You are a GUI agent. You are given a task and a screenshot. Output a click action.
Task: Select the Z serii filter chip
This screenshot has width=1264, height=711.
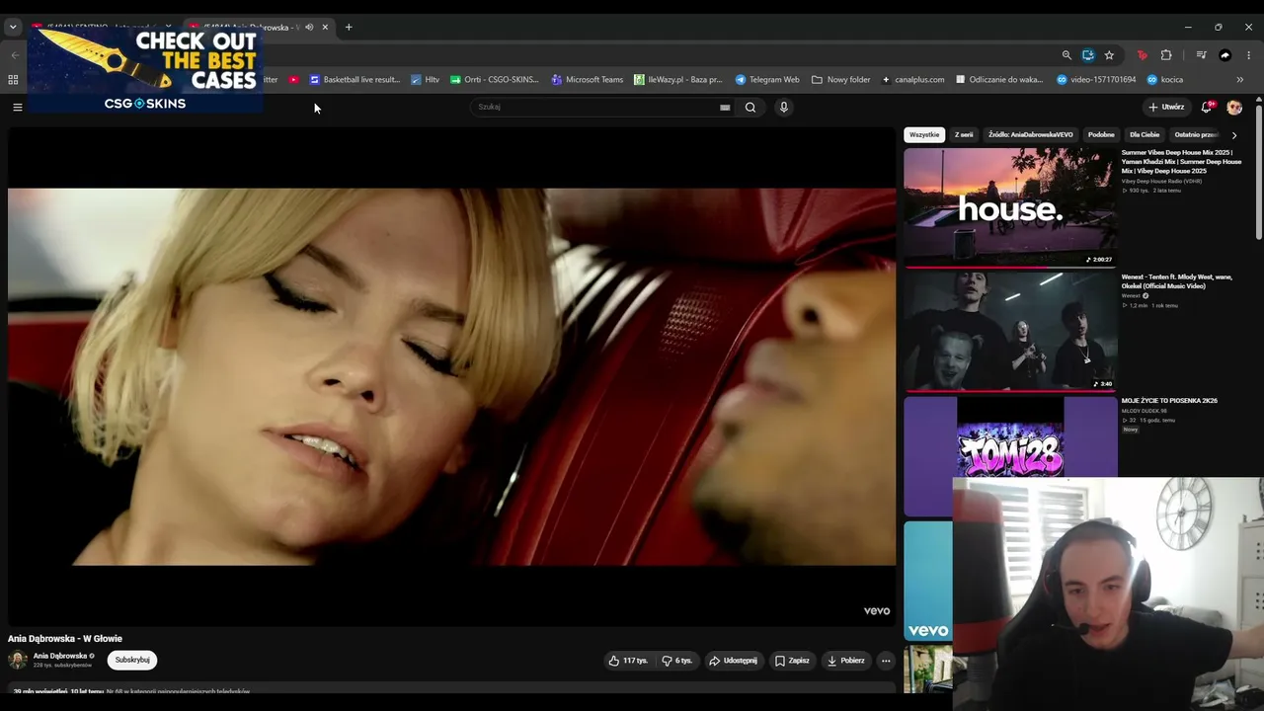pos(964,134)
